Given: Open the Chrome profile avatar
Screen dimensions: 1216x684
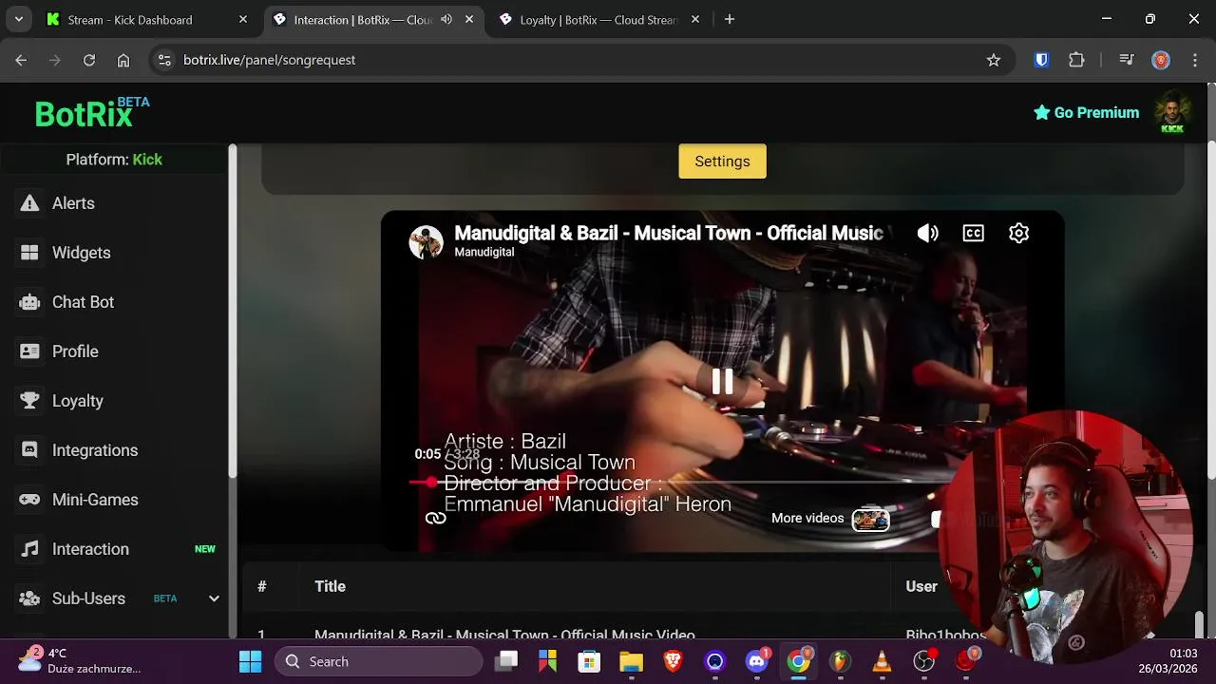Looking at the screenshot, I should click(x=1161, y=60).
